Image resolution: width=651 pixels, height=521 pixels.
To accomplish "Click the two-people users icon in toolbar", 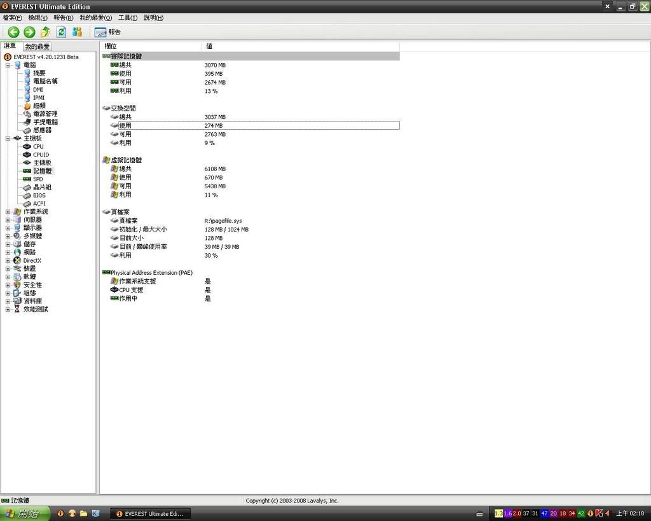I will point(77,32).
